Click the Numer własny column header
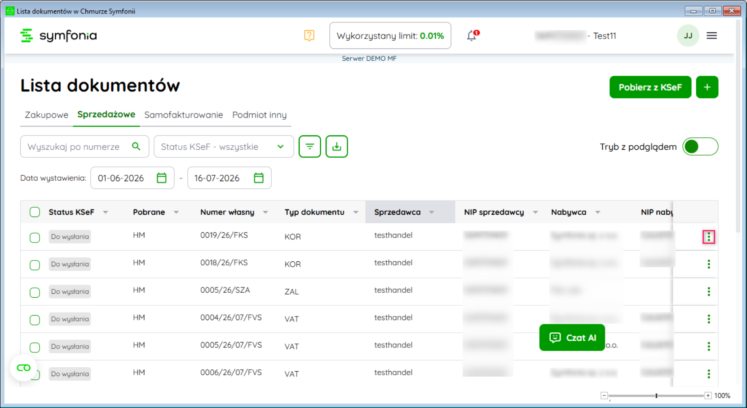Screen dimensions: 747x408 (x=227, y=212)
